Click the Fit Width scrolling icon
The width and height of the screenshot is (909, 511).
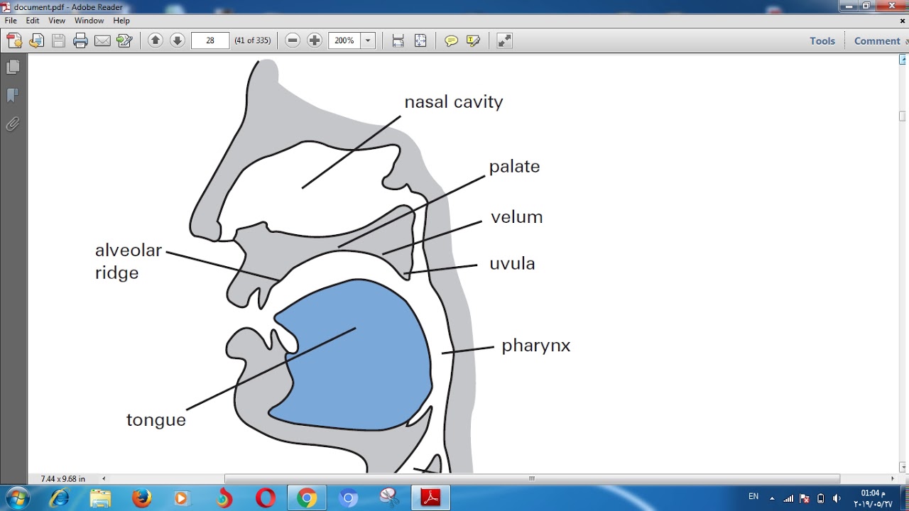398,40
